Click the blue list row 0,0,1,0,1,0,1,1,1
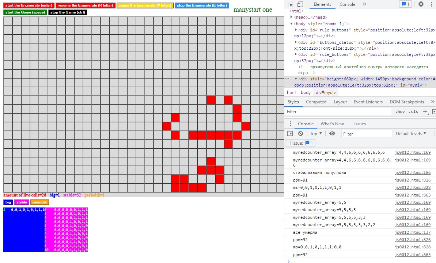Screen dimensions: 436x263 [28, 210]
